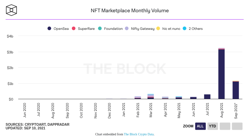Toggle OpenSea series legend dot

click(x=49, y=29)
